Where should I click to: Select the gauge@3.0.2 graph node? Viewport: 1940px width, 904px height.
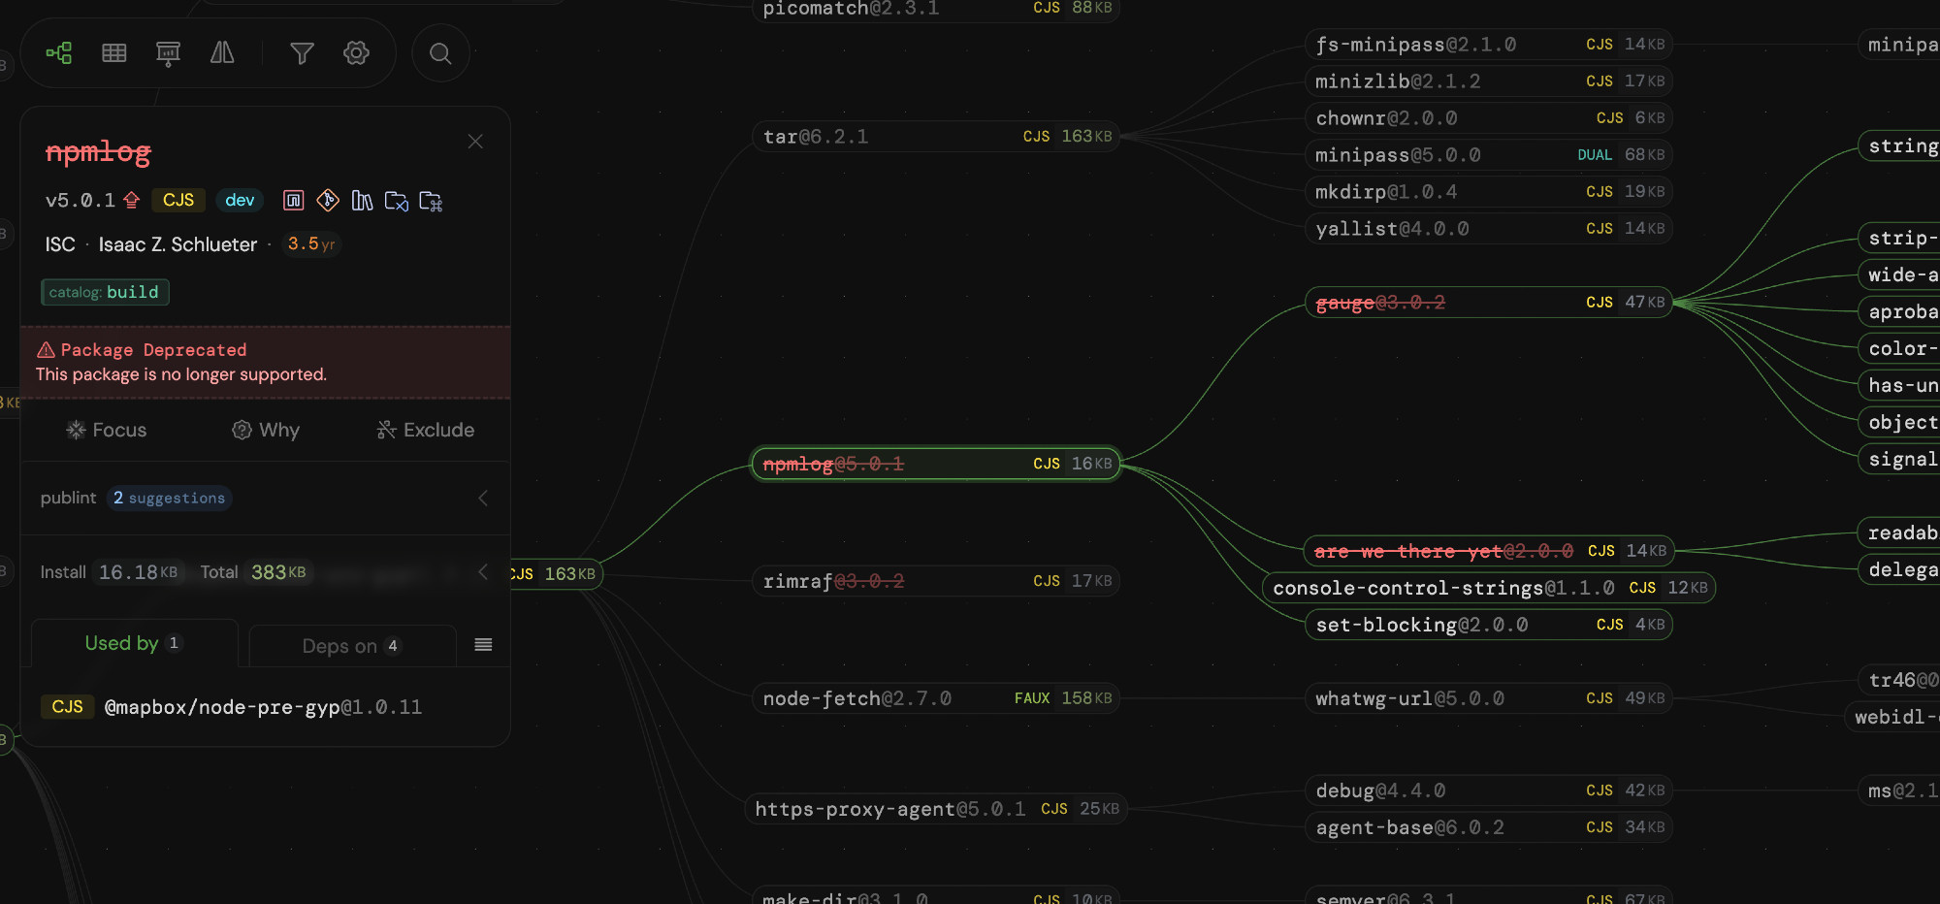click(1489, 303)
